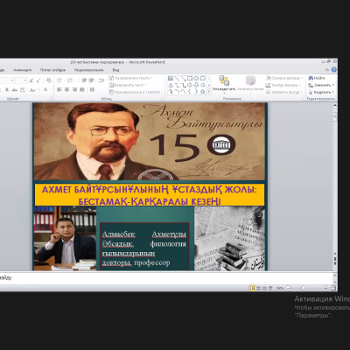Toggle Strikethrough formatting
The width and height of the screenshot is (350, 350).
coord(14,90)
